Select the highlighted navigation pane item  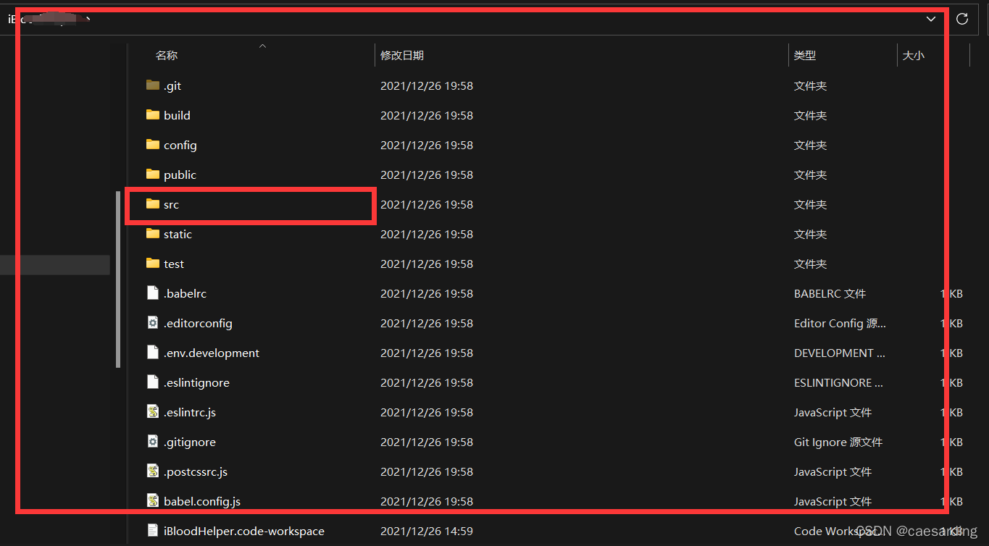(55, 265)
